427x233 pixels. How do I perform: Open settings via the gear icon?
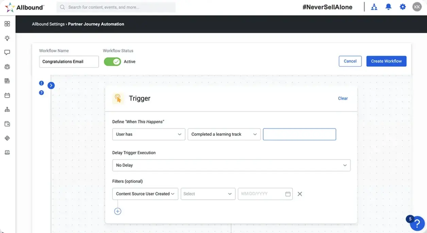point(403,7)
